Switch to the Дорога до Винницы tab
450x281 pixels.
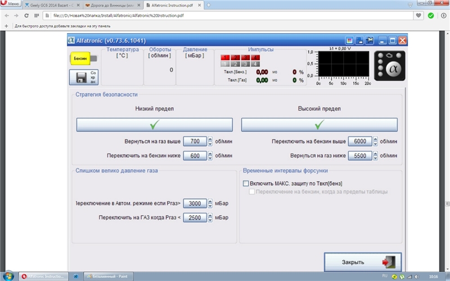tap(112, 4)
